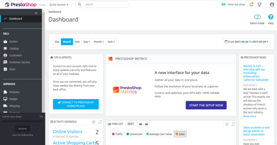The image size is (277, 145).
Task: Click the Help question mark icon
Action: point(270,17)
